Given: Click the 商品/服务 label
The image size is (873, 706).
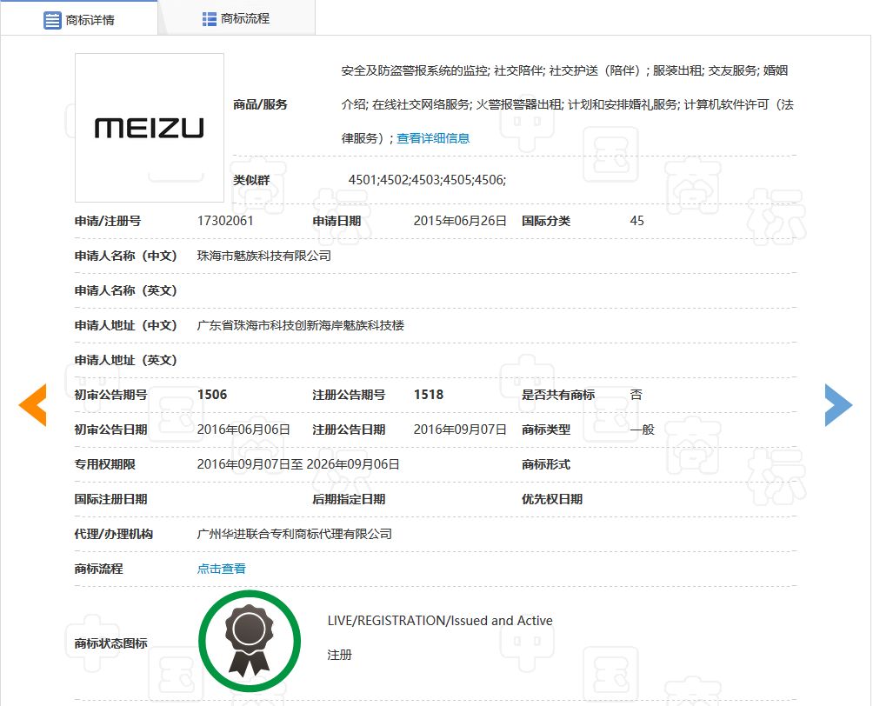Looking at the screenshot, I should click(260, 104).
